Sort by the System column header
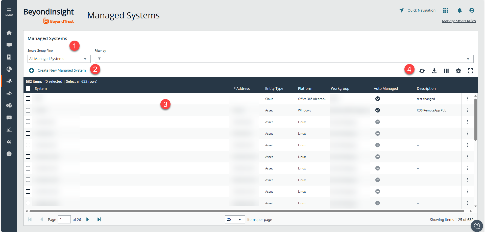The image size is (485, 232). (x=41, y=89)
